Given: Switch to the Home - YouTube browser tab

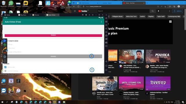Looking at the screenshot, I should [134, 3].
